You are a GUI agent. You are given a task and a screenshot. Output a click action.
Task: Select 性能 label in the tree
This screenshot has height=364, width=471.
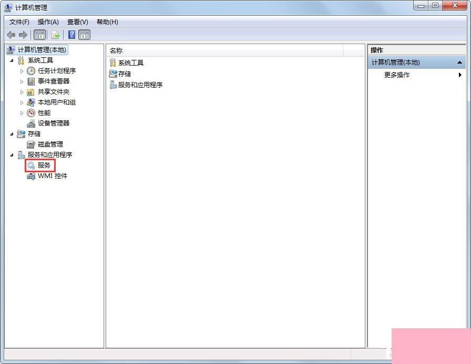[44, 113]
